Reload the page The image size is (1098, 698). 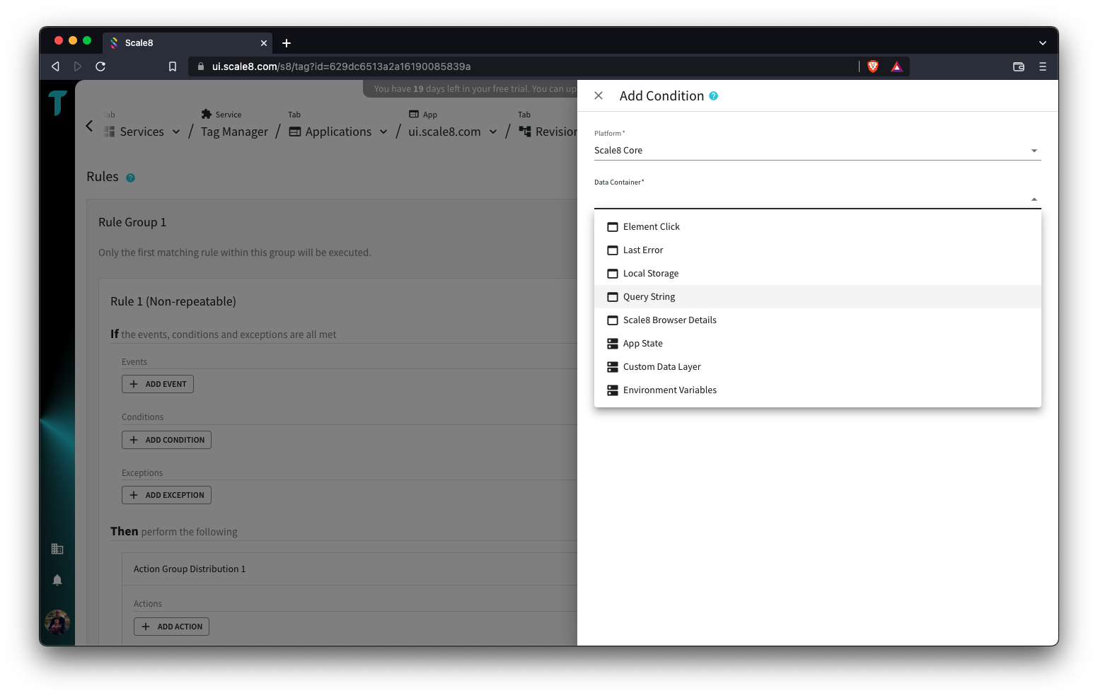tap(100, 66)
